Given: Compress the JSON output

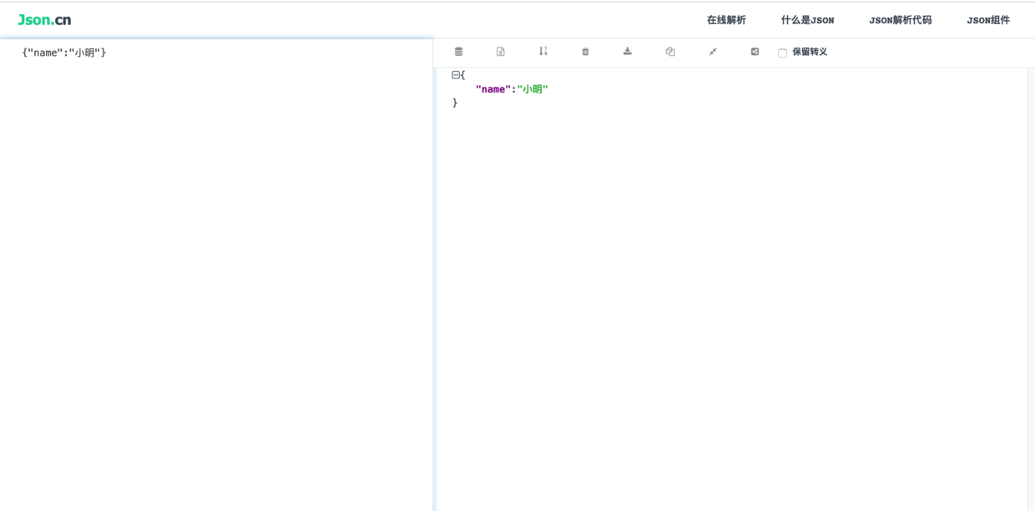Looking at the screenshot, I should (x=458, y=52).
